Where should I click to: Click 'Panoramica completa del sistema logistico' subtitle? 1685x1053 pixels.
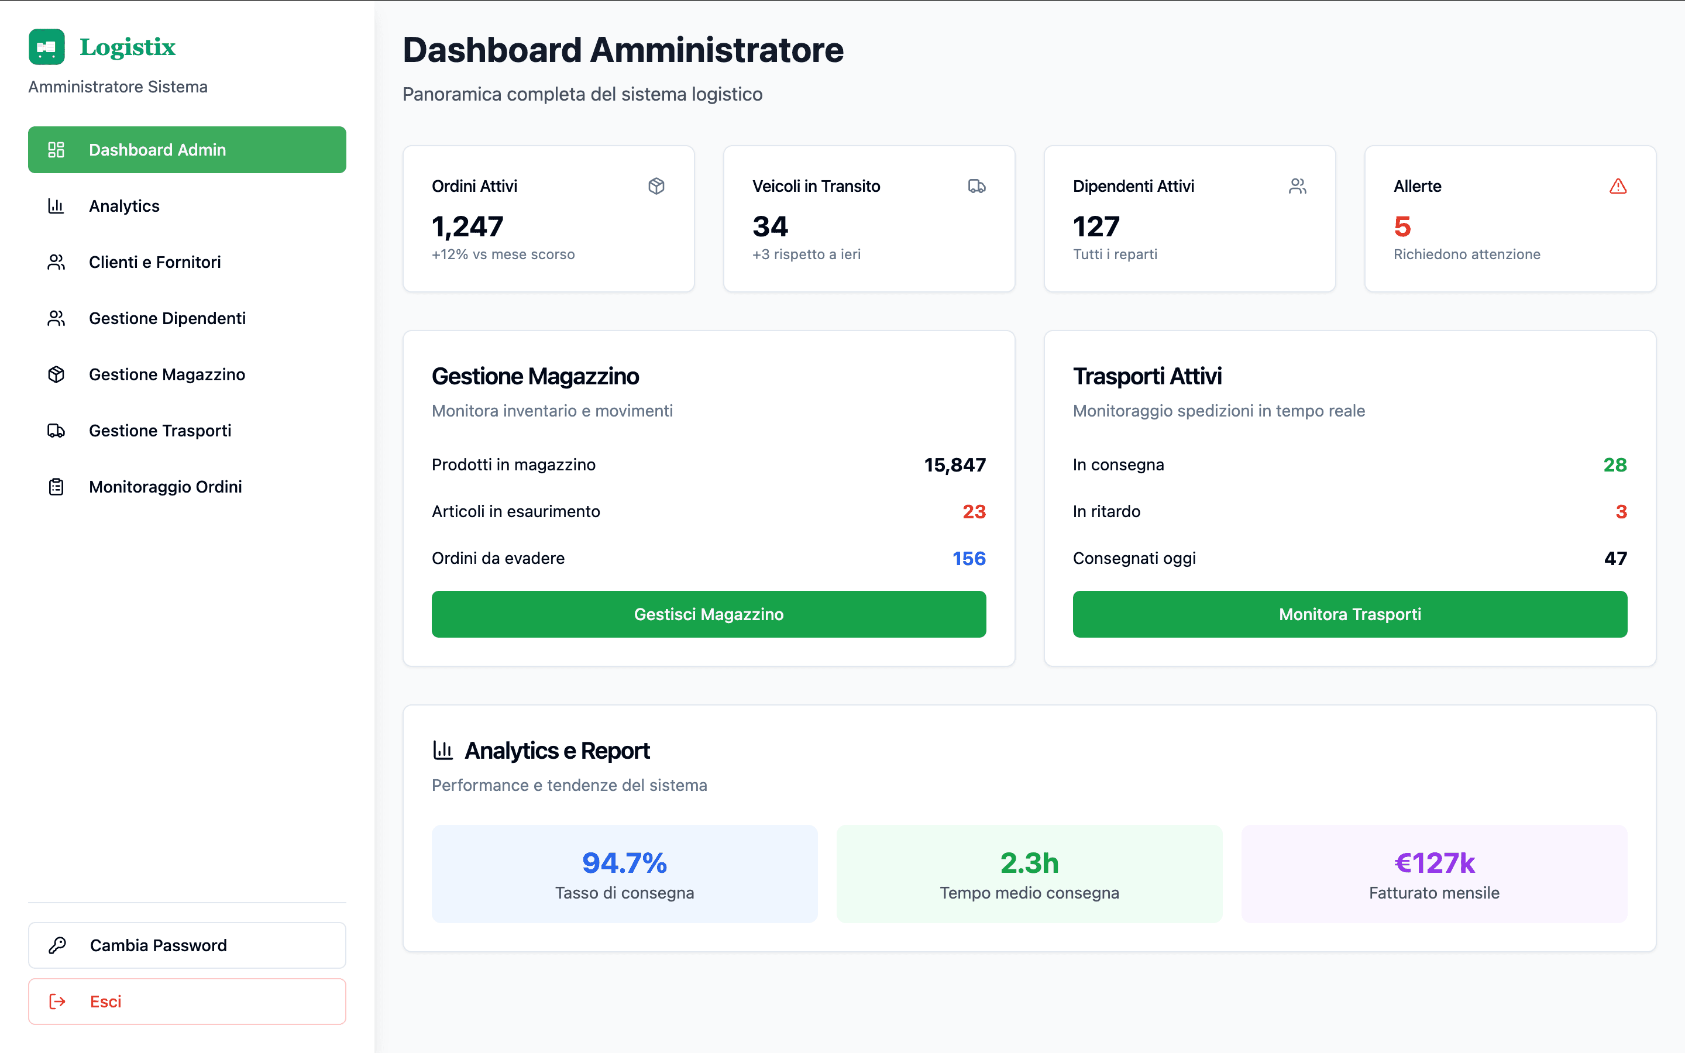coord(582,94)
